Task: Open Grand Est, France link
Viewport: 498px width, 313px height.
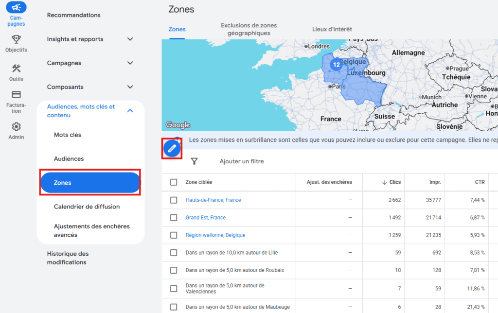Action: 206,217
